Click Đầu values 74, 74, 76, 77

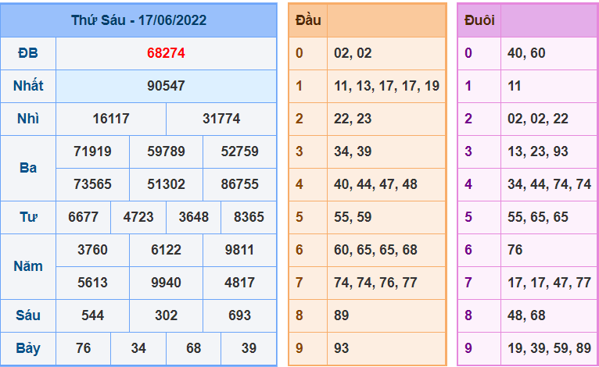[x=375, y=283]
